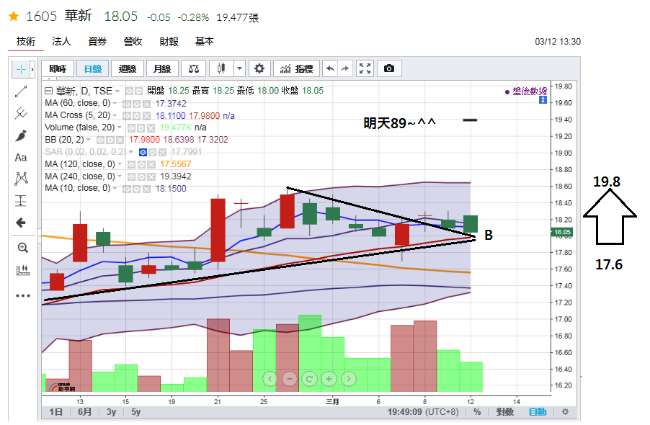This screenshot has width=650, height=425.
Task: Click the favorite star next to 1605
Action: (14, 17)
